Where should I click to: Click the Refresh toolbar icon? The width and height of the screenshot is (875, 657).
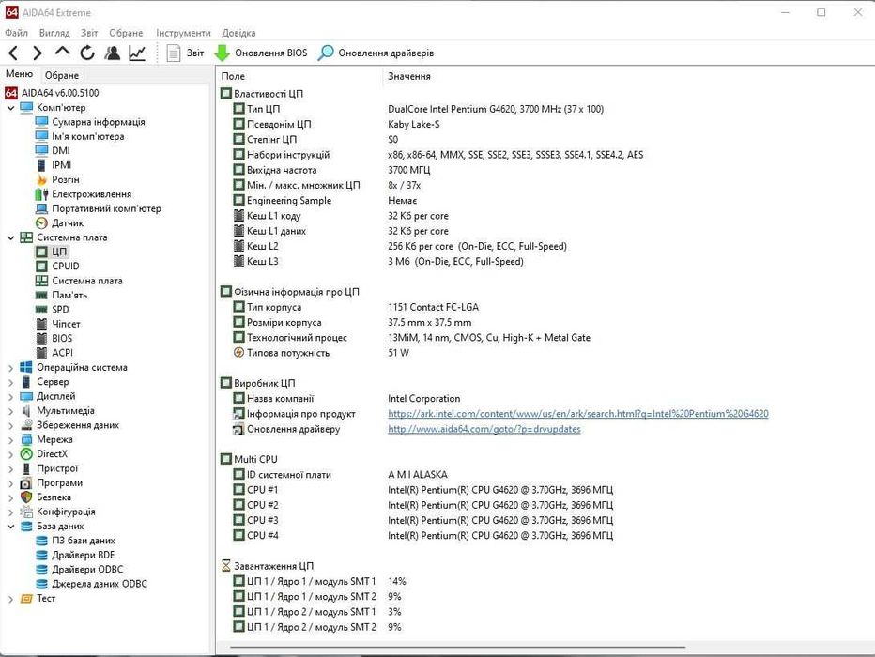coord(87,53)
